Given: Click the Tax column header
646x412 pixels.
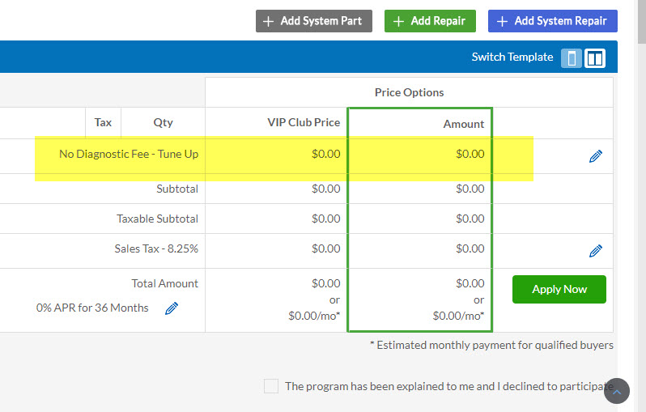Looking at the screenshot, I should point(103,123).
